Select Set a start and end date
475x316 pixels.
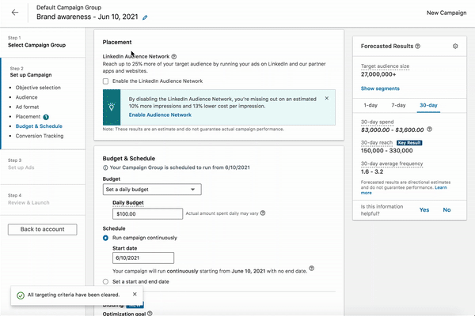click(107, 281)
